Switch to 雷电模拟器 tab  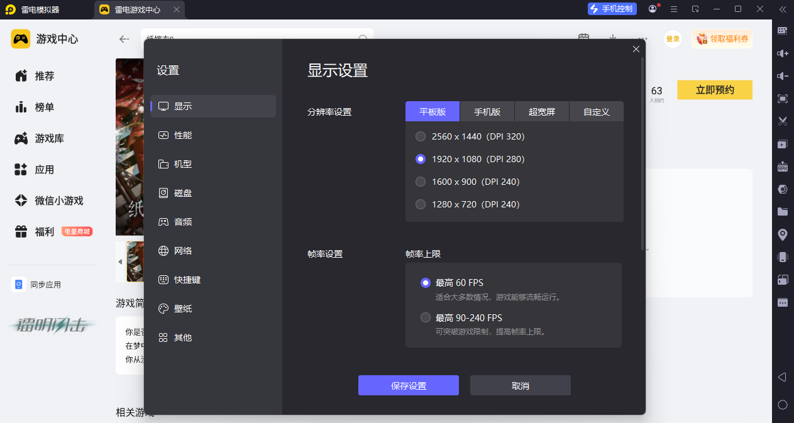point(33,9)
